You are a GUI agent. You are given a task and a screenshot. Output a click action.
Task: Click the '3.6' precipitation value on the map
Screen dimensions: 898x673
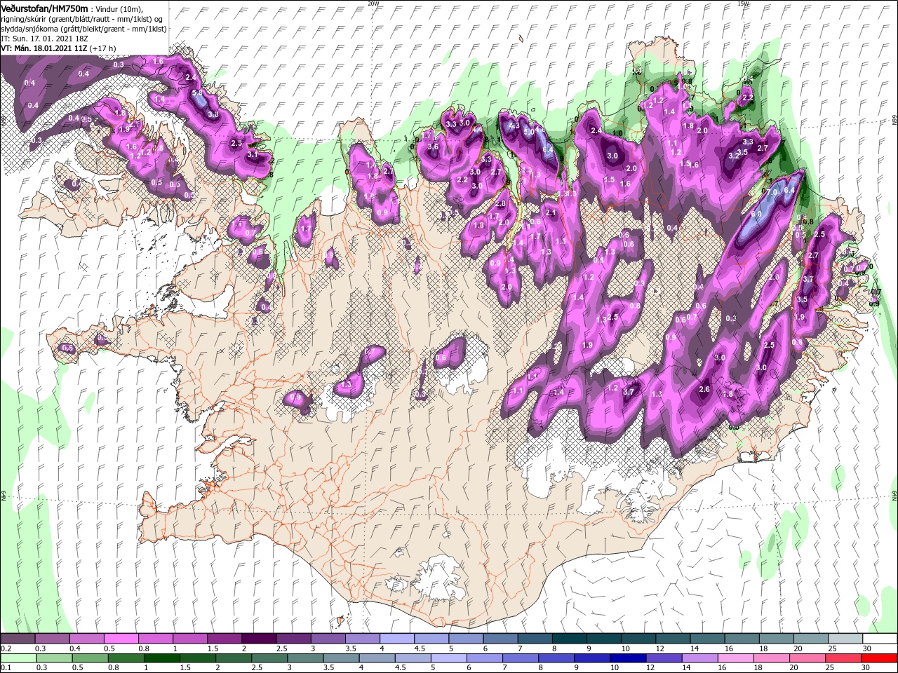coord(433,147)
